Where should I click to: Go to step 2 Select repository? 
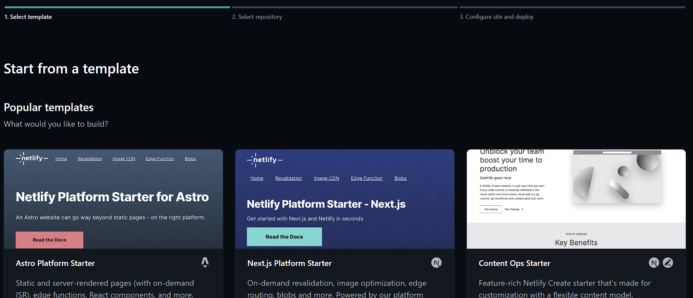tap(257, 17)
